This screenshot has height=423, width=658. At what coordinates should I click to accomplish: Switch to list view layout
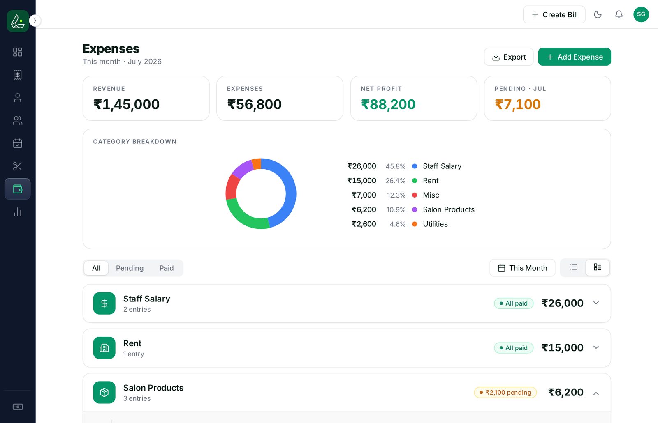[573, 267]
